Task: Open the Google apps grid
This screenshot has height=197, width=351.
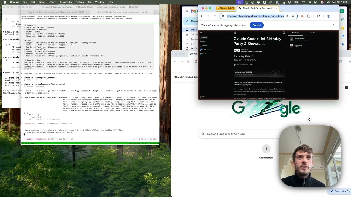Action: (346, 88)
